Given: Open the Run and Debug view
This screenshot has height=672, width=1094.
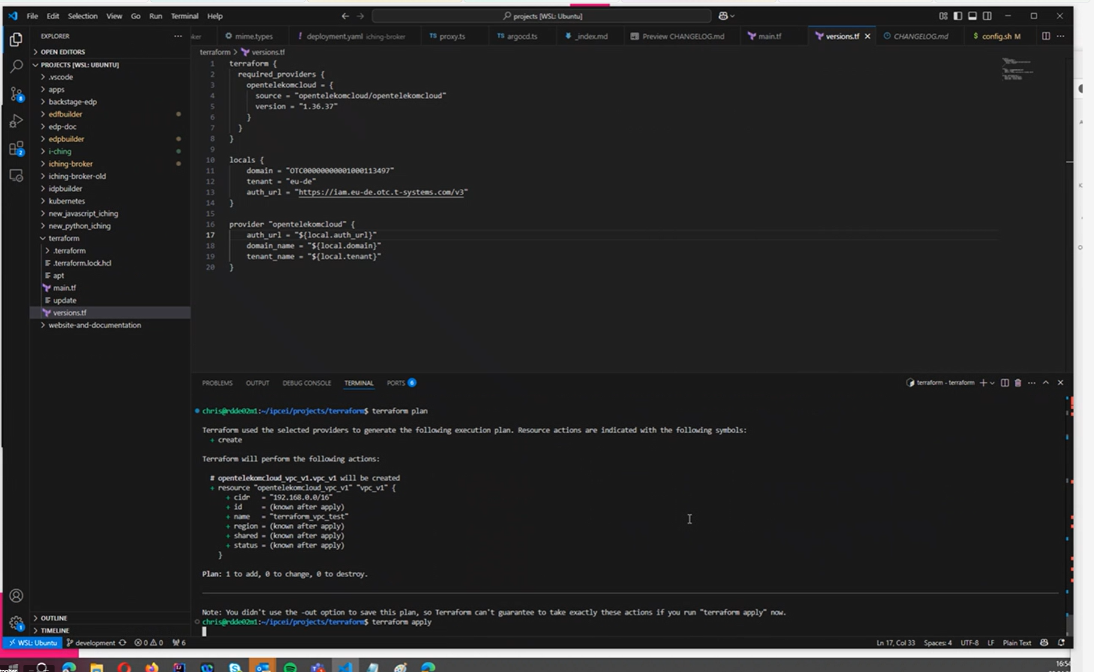Looking at the screenshot, I should [x=16, y=121].
